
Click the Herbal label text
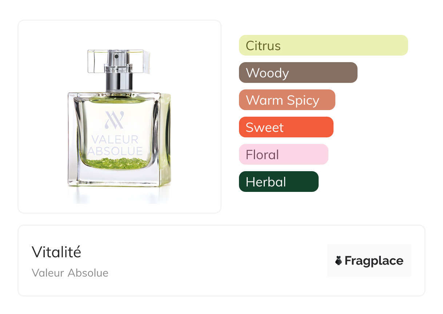266,182
